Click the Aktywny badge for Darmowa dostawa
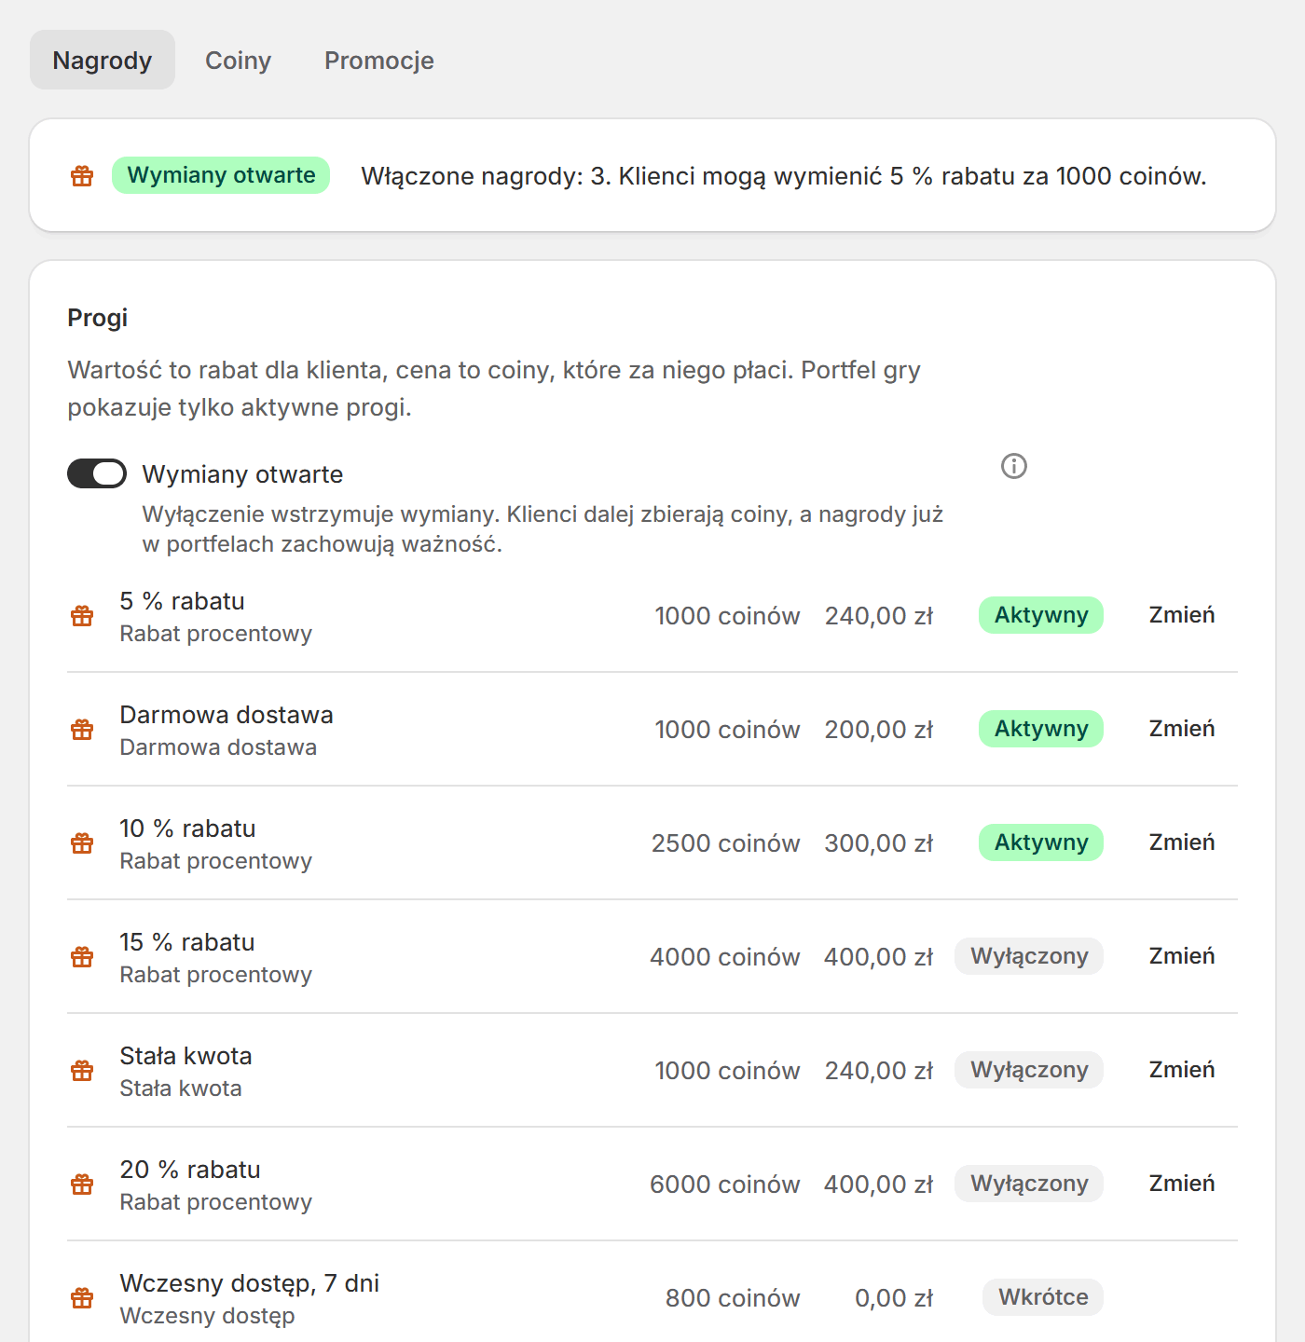The height and width of the screenshot is (1342, 1305). [1041, 729]
